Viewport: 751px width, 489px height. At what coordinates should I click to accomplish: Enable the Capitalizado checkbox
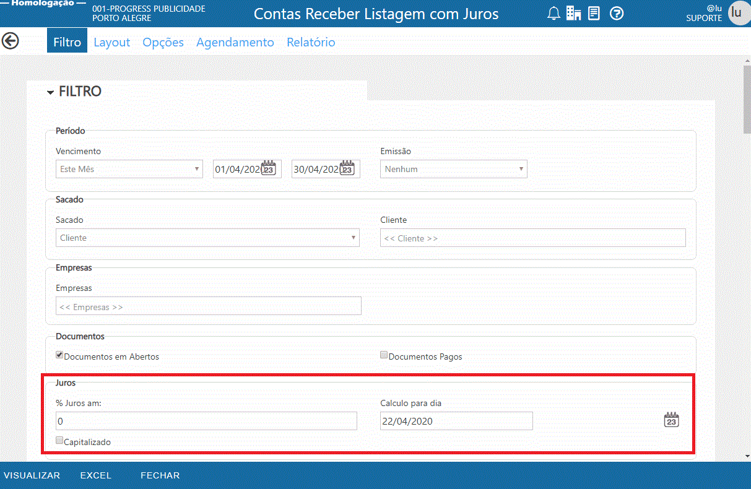coord(59,441)
